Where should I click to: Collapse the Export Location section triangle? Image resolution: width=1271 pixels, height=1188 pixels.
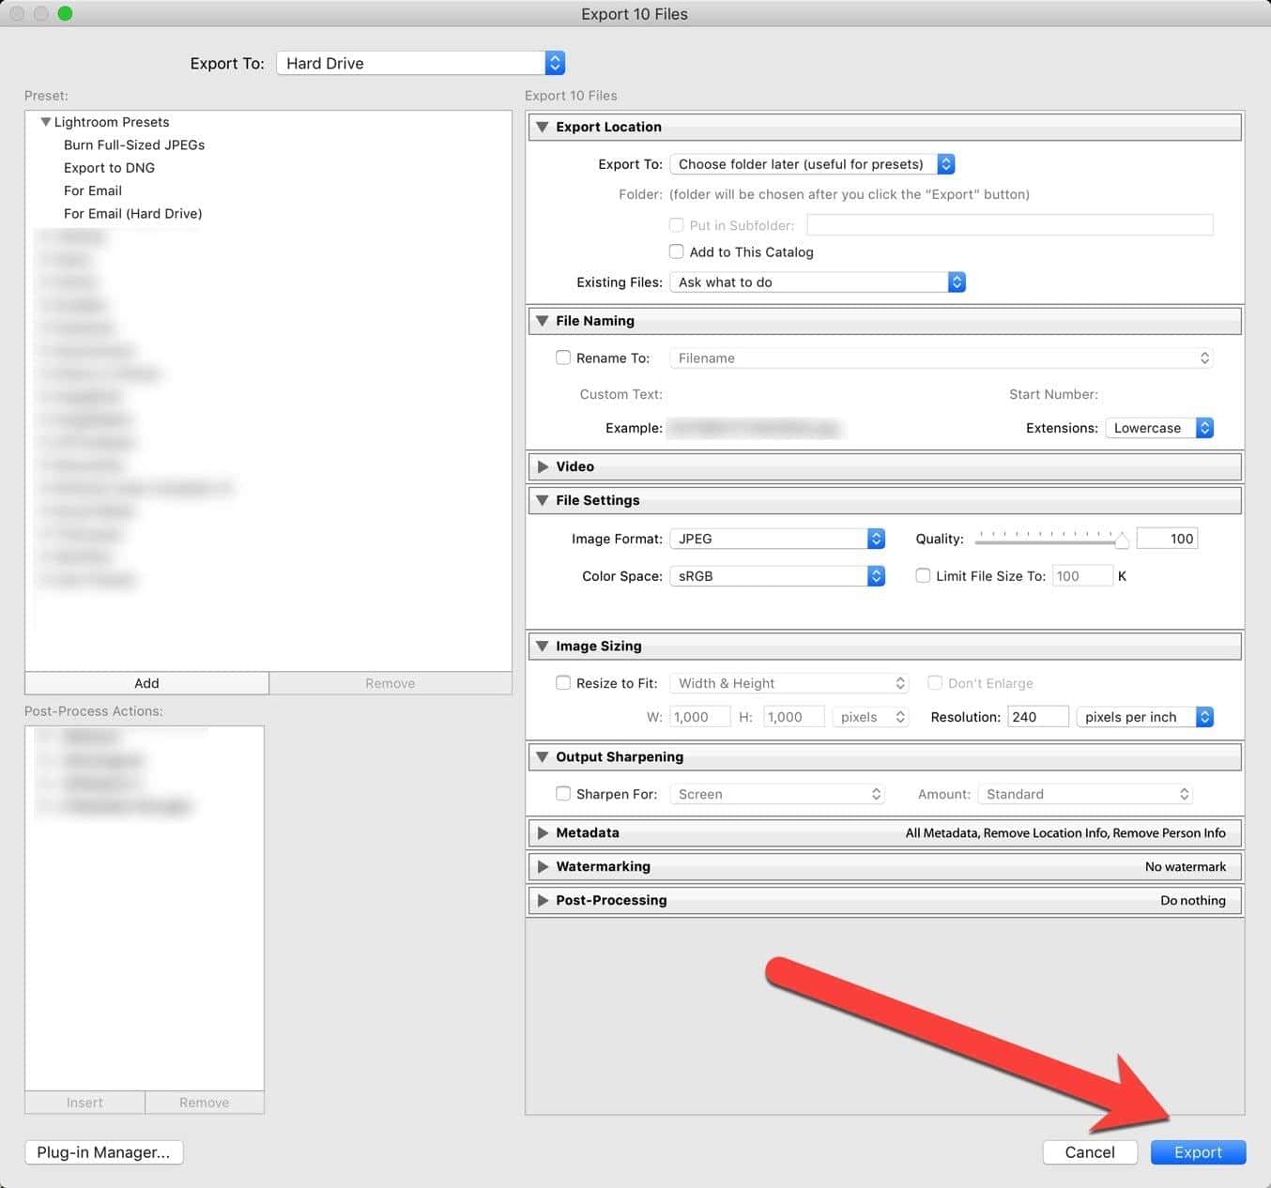[542, 127]
